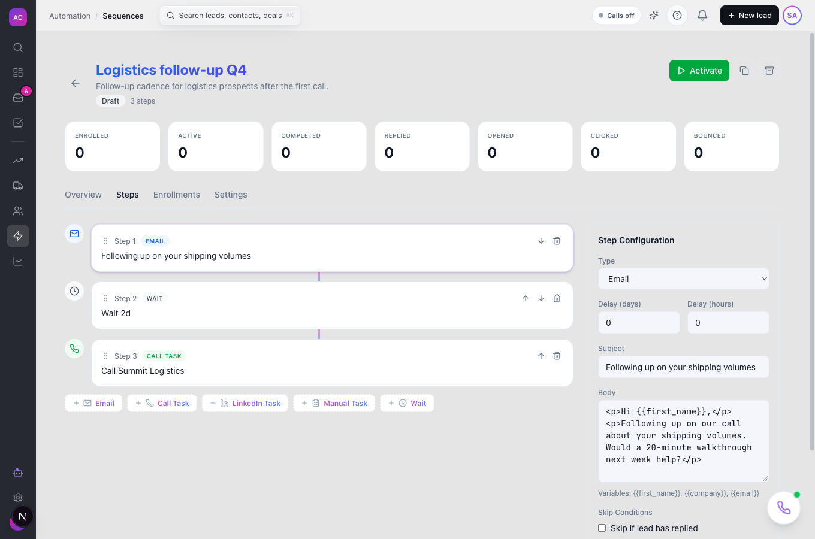Move Step 1 down
The image size is (815, 539).
(541, 241)
